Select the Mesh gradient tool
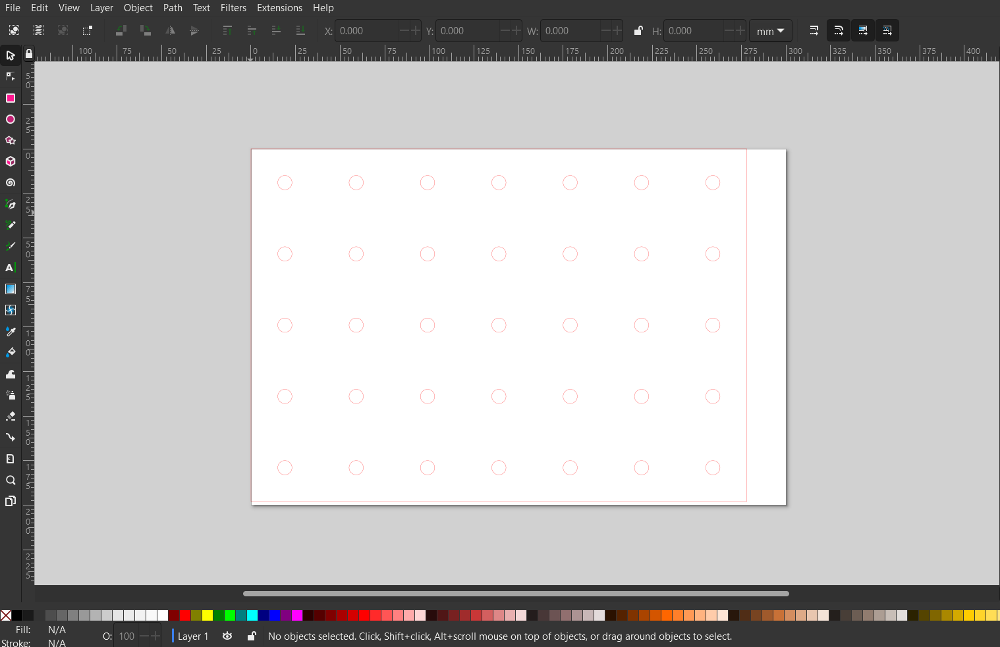 (x=11, y=310)
